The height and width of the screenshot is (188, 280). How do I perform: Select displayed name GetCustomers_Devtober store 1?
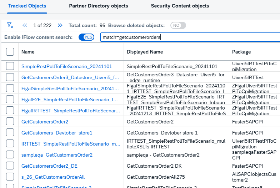162,133
